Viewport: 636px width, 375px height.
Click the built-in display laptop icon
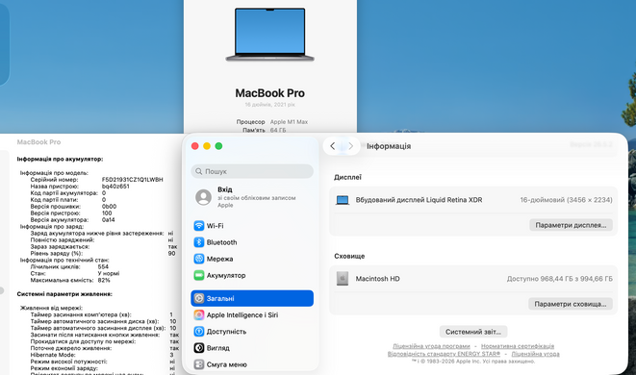[343, 200]
